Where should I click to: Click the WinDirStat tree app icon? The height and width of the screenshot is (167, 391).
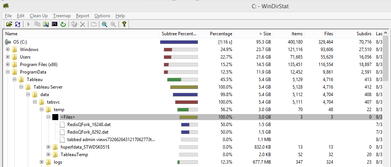click(x=6, y=6)
